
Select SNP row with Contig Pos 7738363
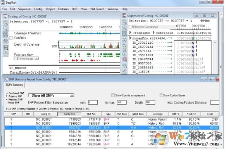pos(112,119)
